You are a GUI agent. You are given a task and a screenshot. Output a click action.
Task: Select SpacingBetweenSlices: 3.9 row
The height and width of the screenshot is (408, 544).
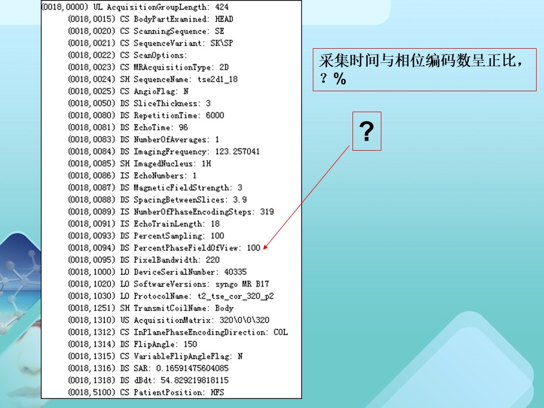[x=158, y=200]
